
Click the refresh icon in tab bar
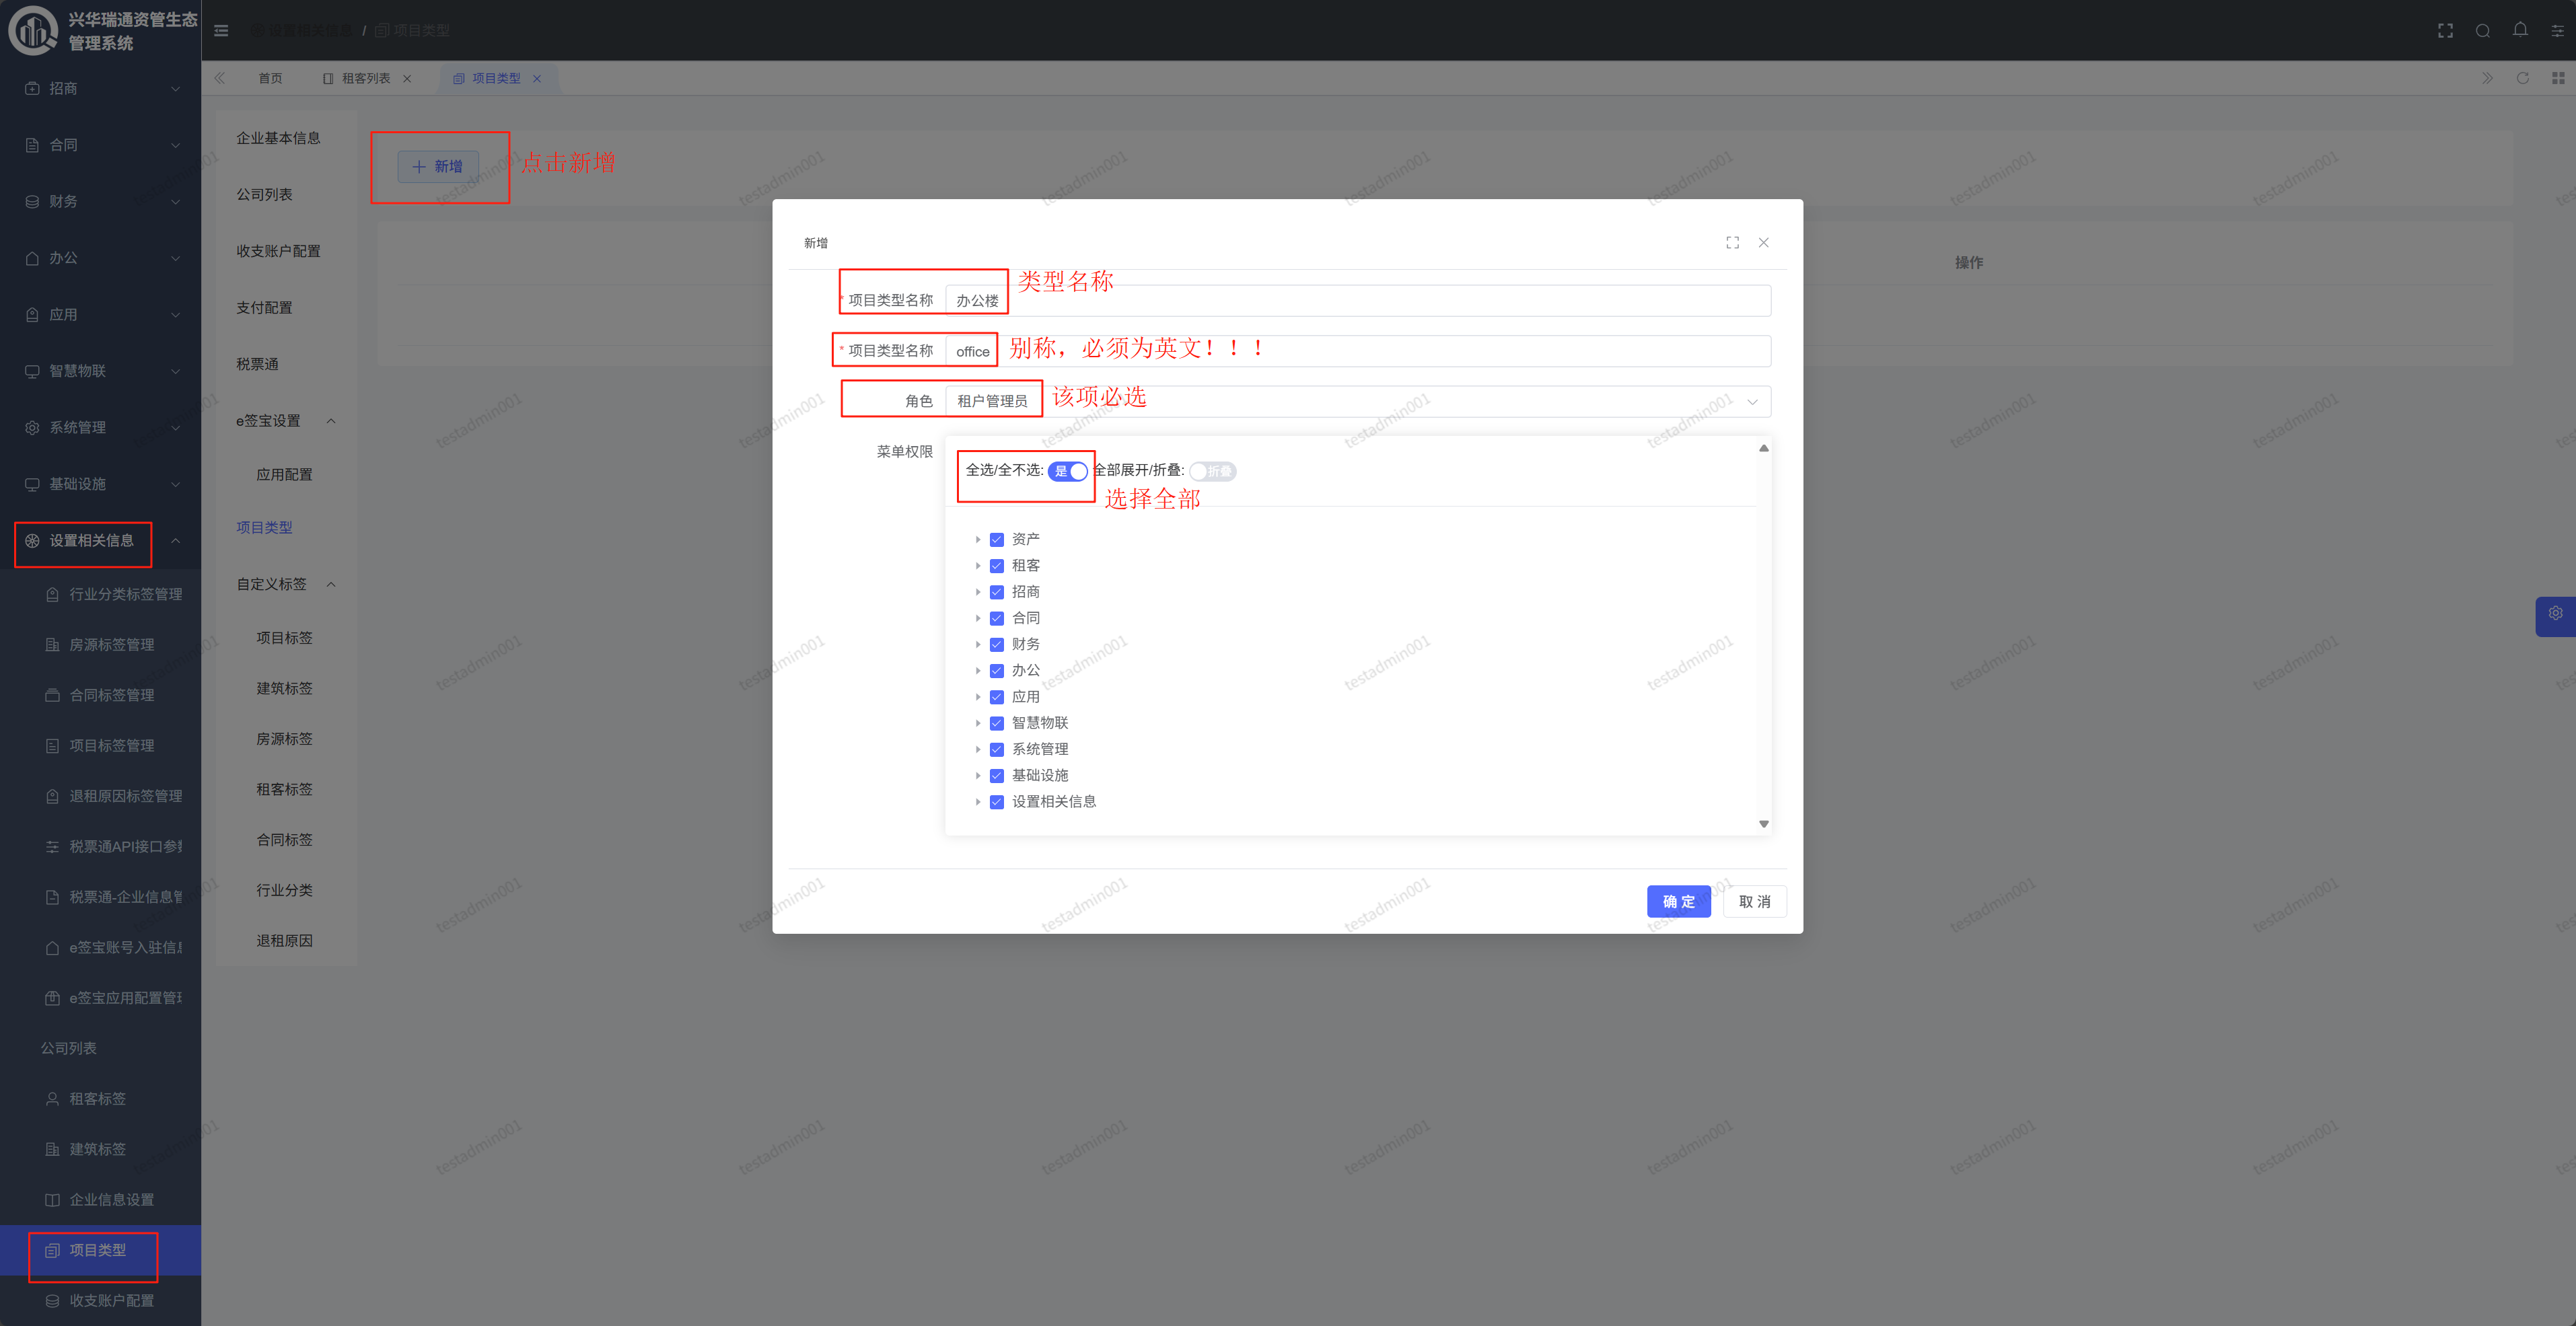(2522, 78)
